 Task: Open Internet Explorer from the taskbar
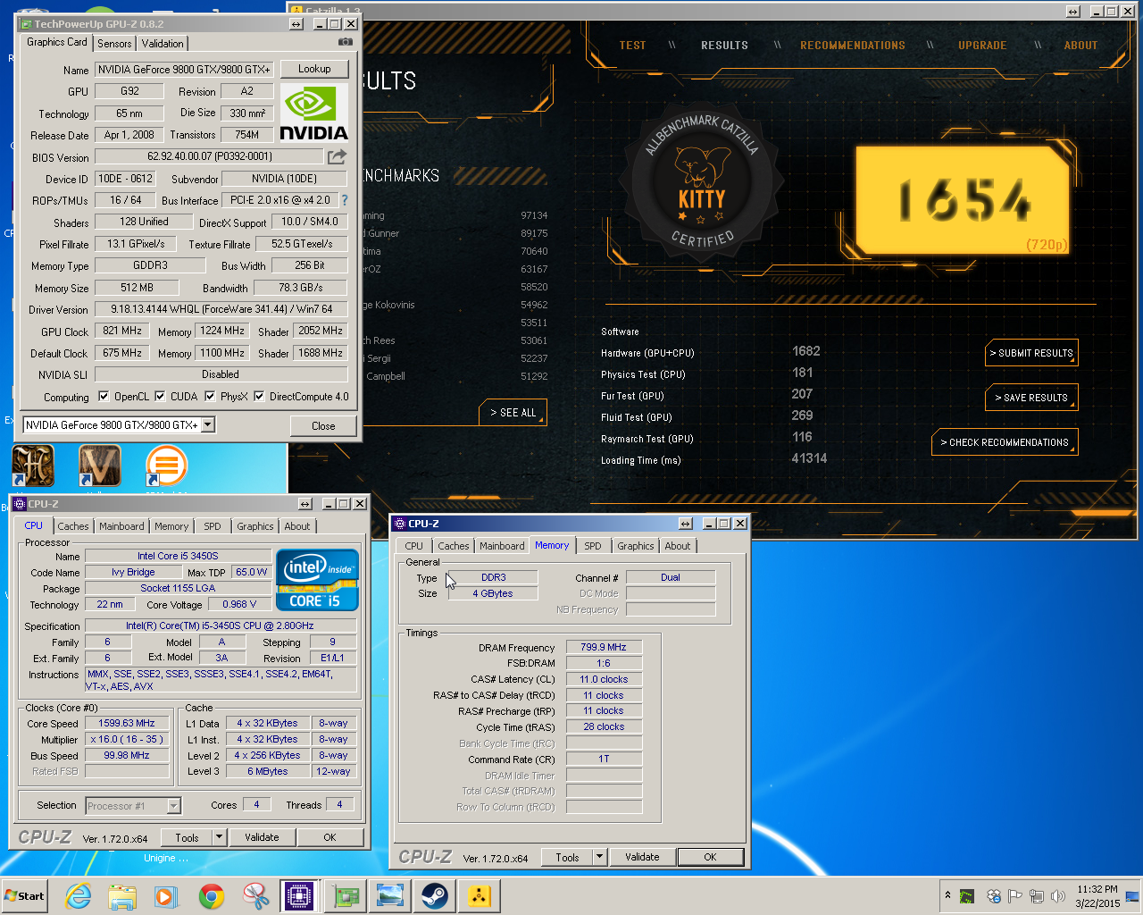click(79, 896)
